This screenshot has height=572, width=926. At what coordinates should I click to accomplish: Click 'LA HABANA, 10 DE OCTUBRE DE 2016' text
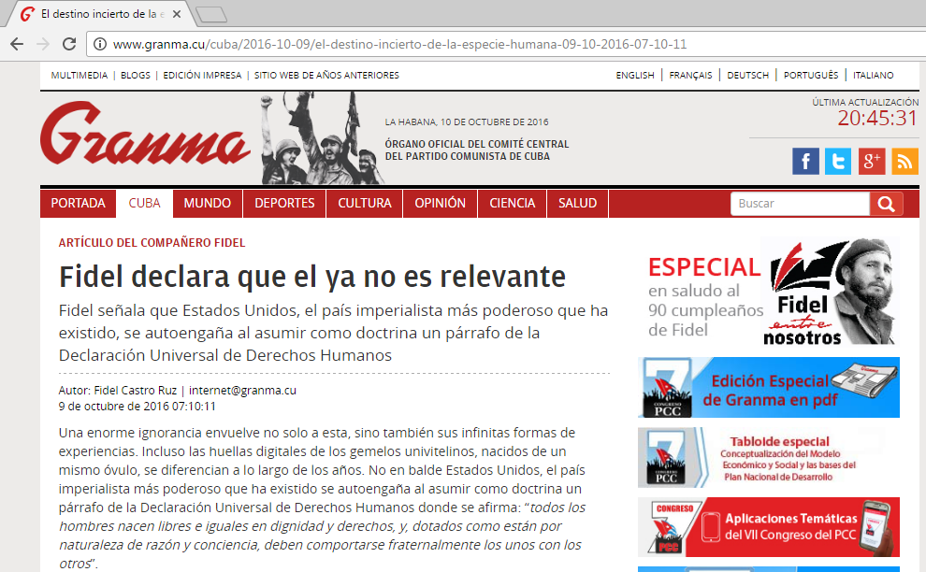coord(467,122)
